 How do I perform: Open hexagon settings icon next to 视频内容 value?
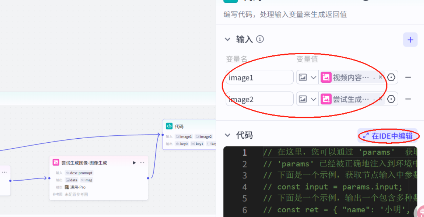pyautogui.click(x=391, y=77)
